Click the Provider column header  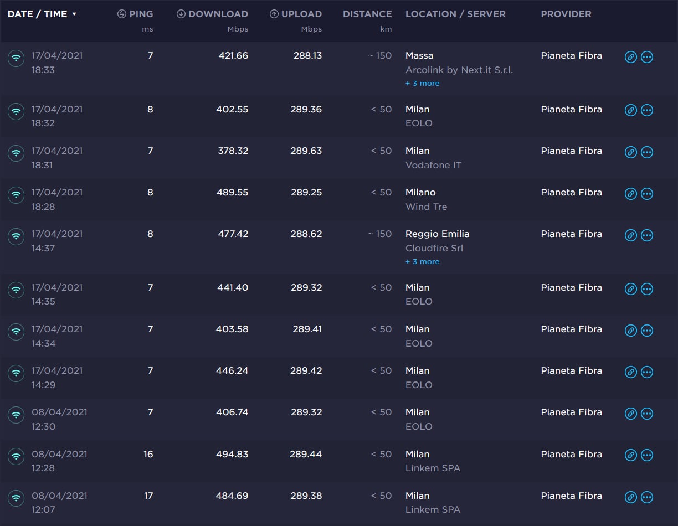[566, 14]
